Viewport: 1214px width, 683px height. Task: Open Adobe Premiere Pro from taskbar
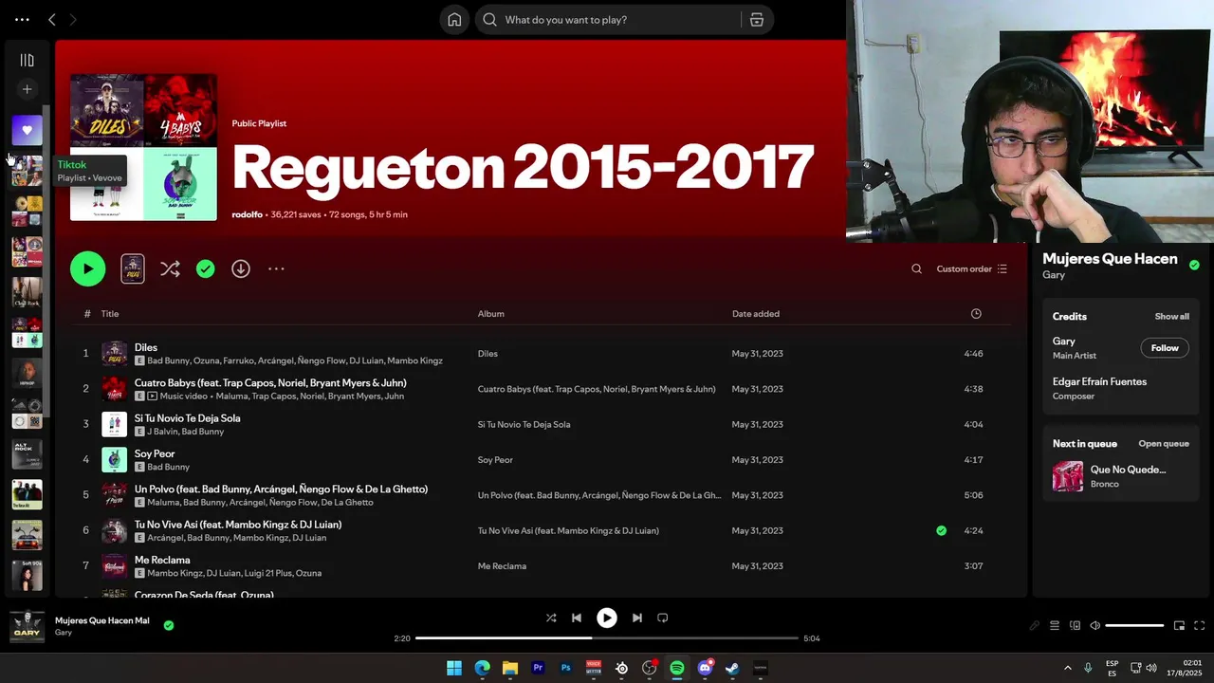(538, 668)
